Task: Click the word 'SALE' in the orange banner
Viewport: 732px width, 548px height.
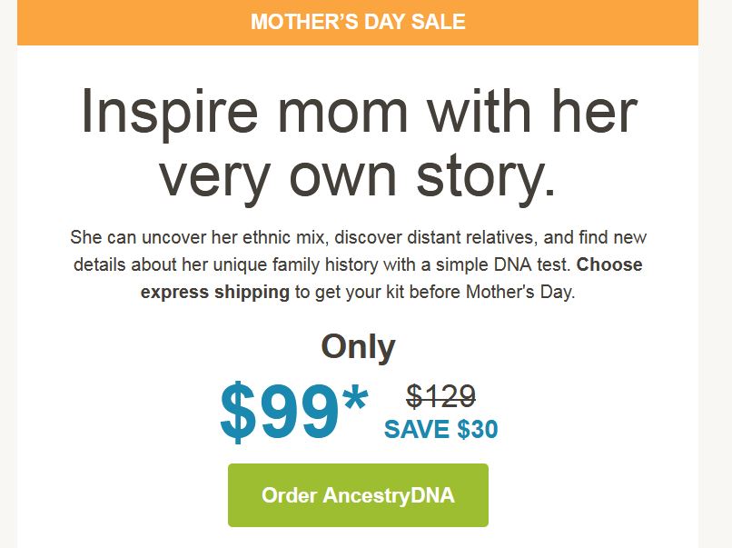Action: pyautogui.click(x=439, y=22)
